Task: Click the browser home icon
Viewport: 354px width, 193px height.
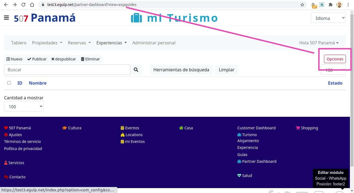Action: 32,5
